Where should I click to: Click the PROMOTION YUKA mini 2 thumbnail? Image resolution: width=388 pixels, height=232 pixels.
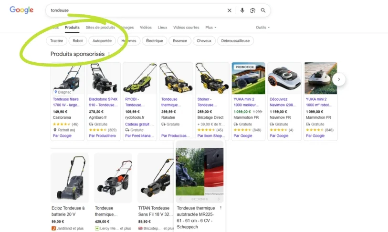coord(248,78)
